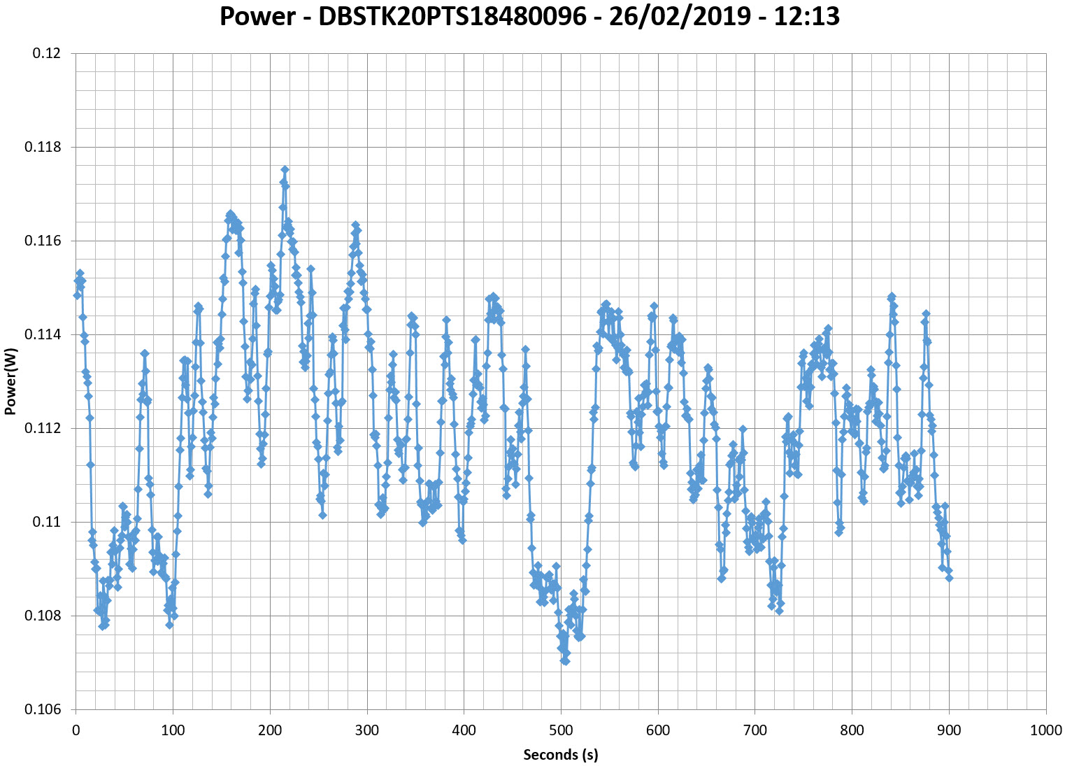1065x766 pixels.
Task: Select the highest peak data point above 0.117
Action: [x=285, y=170]
